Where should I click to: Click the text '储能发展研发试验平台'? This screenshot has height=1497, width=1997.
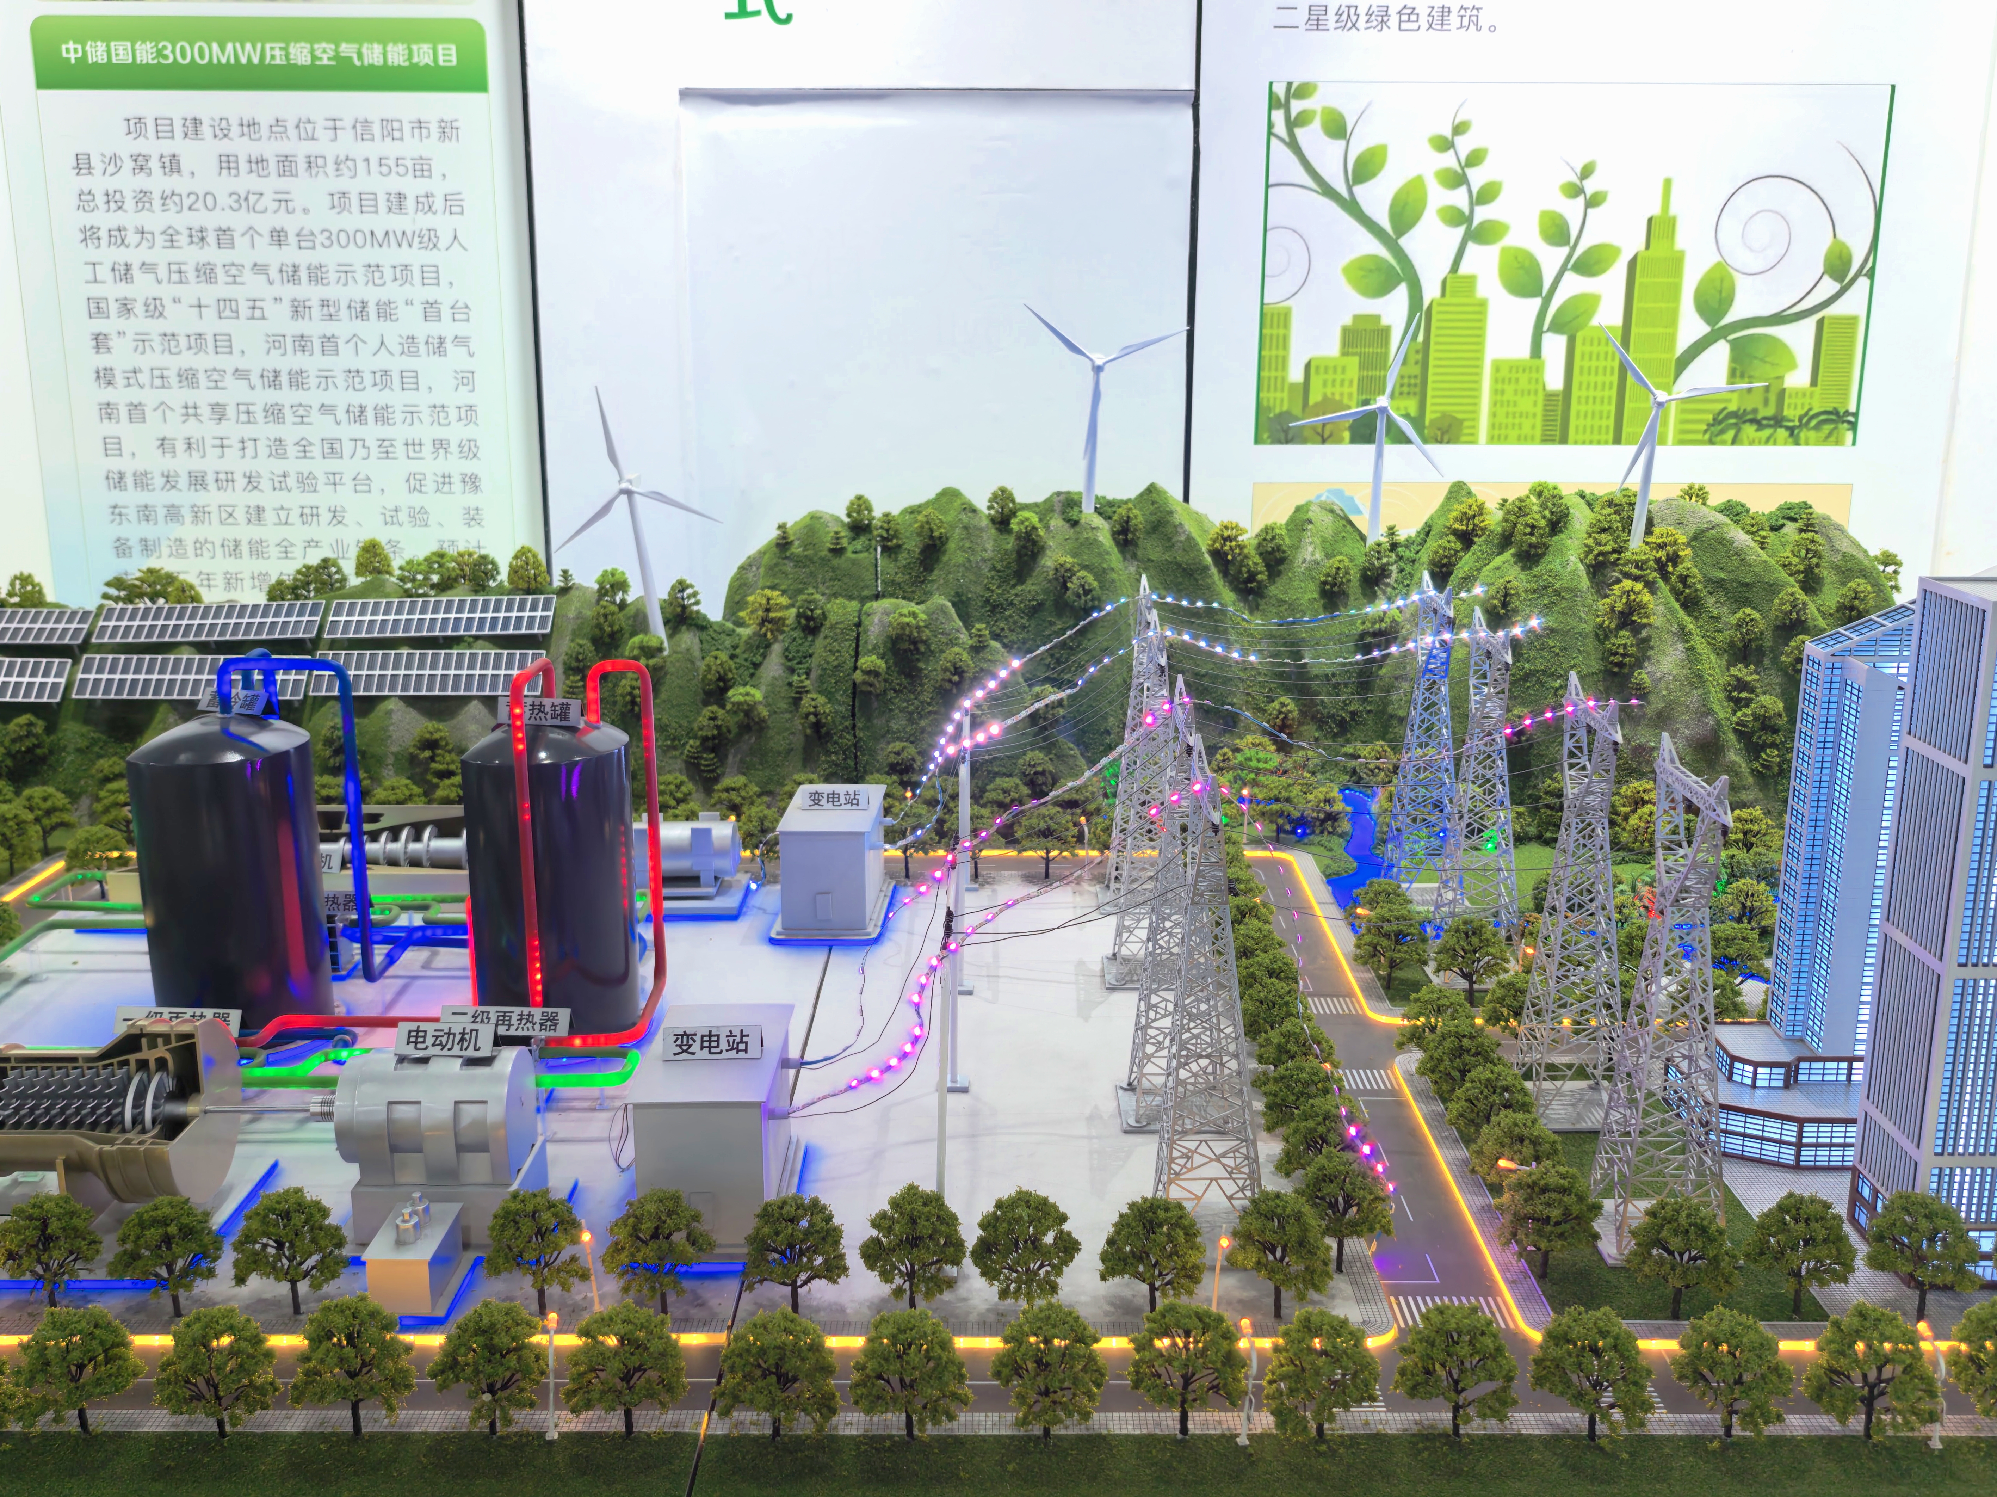pos(238,482)
